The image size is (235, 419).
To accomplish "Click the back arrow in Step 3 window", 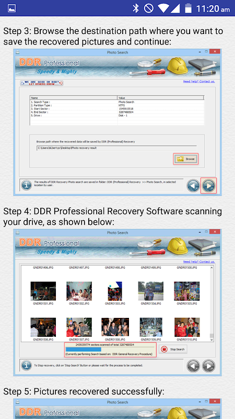I will (x=193, y=185).
